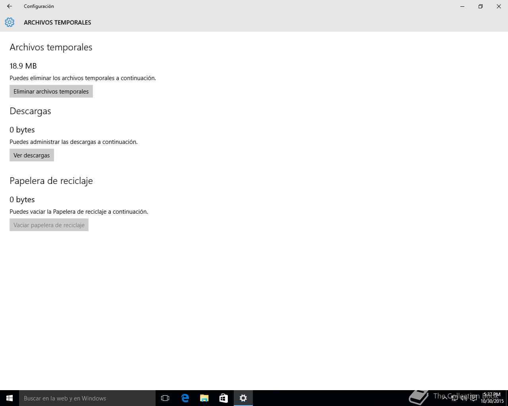Open the Windows Start menu
508x406 pixels.
10,398
